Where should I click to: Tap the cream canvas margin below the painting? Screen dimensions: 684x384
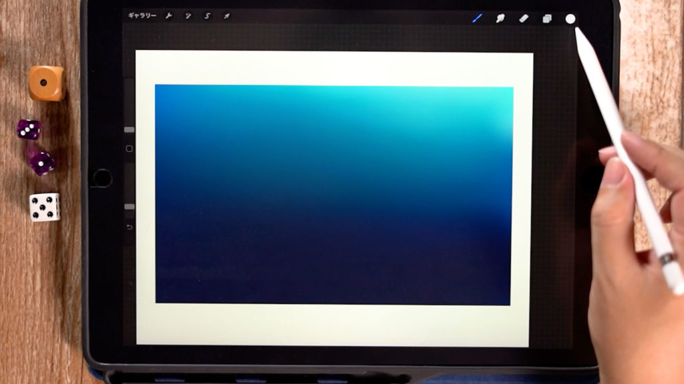(x=333, y=324)
